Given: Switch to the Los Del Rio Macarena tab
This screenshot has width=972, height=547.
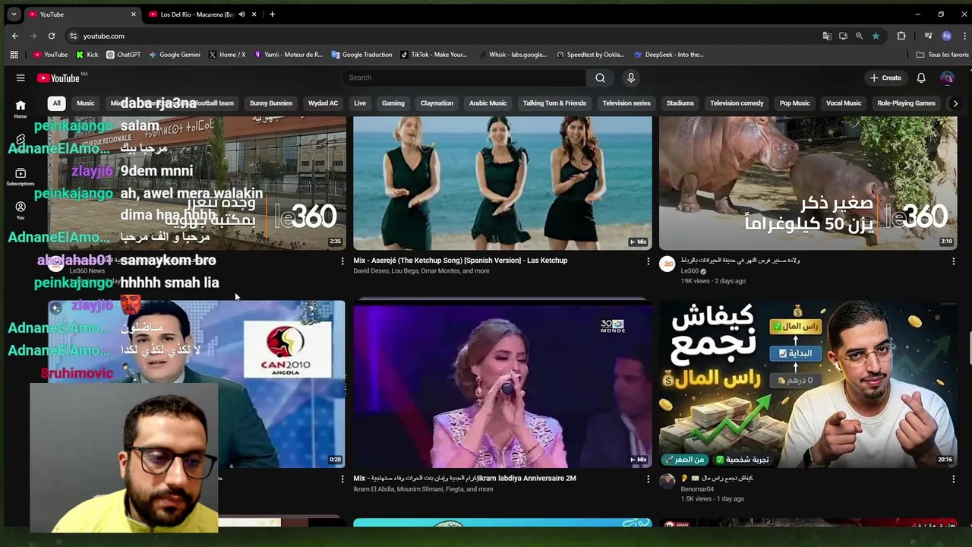Looking at the screenshot, I should pyautogui.click(x=196, y=14).
